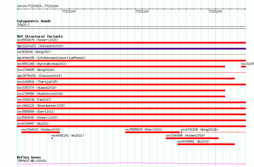Click the partially visible nsv32205 label
This screenshot has height=167, width=254.
click(247, 64)
